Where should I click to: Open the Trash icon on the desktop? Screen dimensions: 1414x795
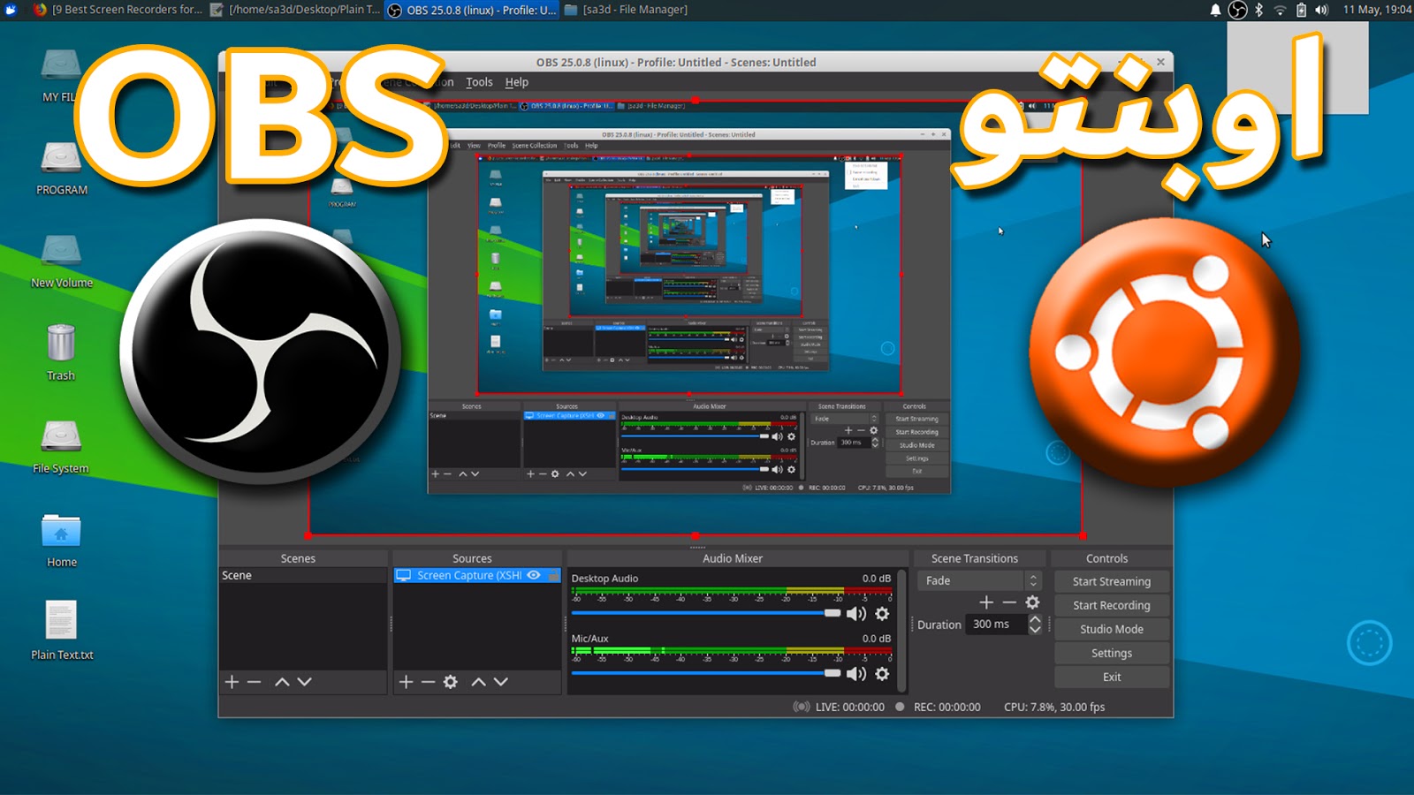point(61,343)
